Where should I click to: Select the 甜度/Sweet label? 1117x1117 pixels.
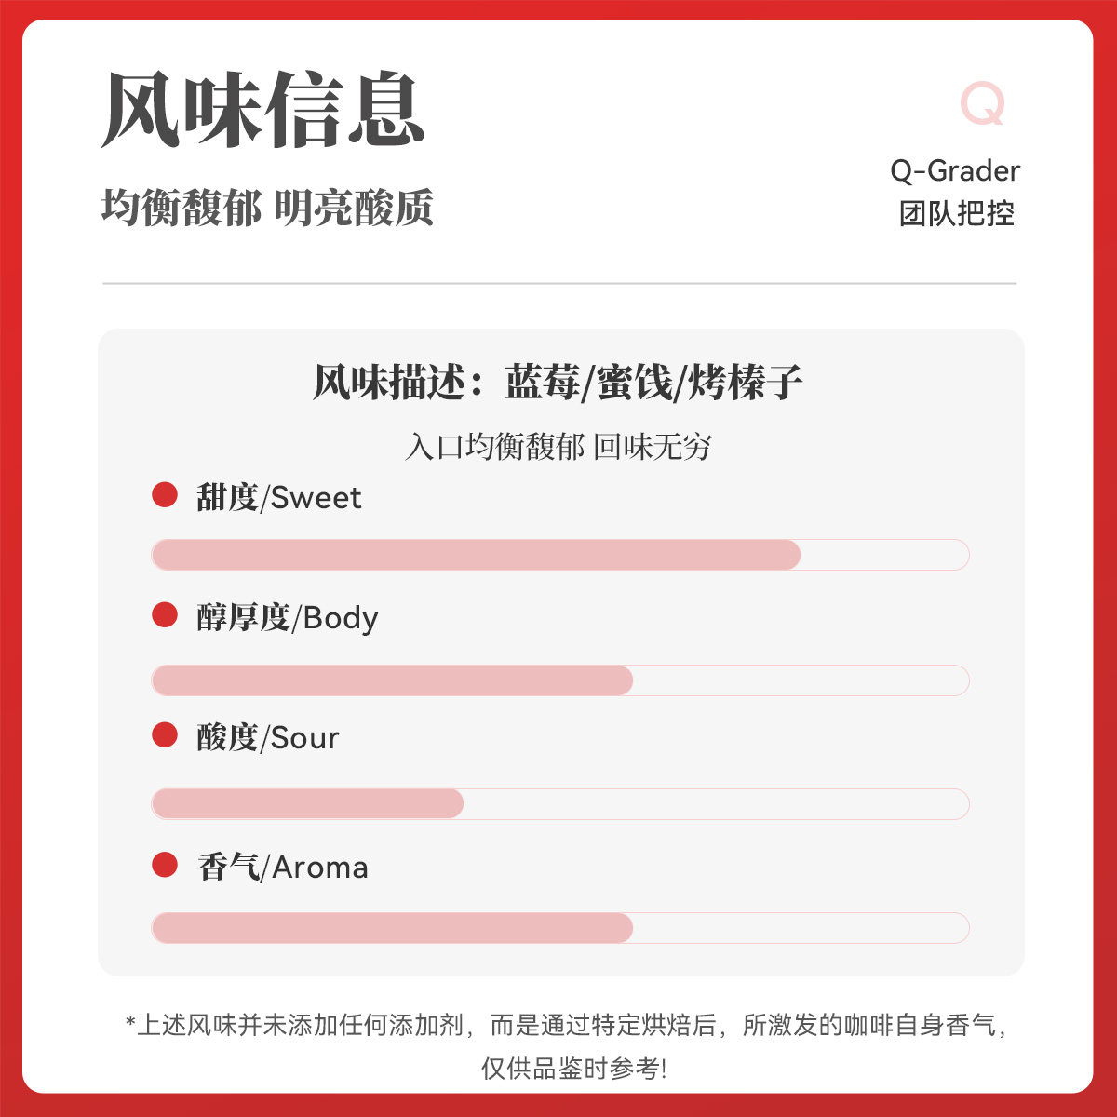[x=278, y=497]
